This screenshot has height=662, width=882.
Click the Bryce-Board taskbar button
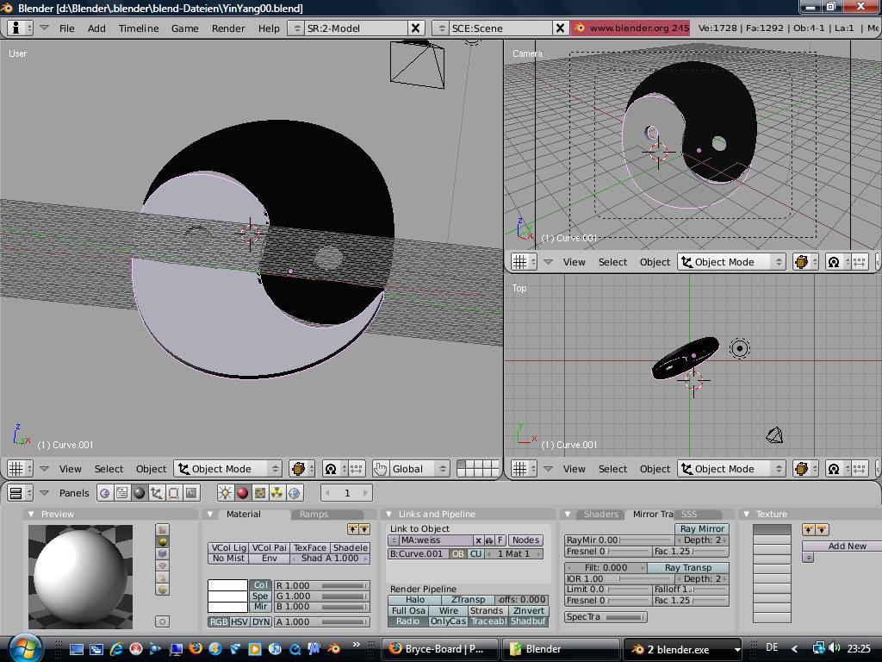click(x=438, y=649)
